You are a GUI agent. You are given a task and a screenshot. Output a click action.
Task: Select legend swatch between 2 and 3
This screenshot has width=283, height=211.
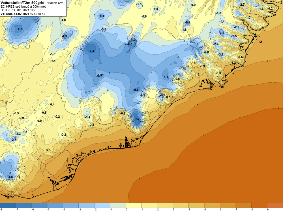pos(165,205)
